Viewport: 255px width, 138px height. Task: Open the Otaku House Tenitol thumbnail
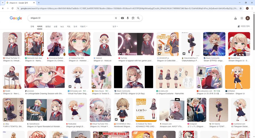pyautogui.click(x=101, y=77)
